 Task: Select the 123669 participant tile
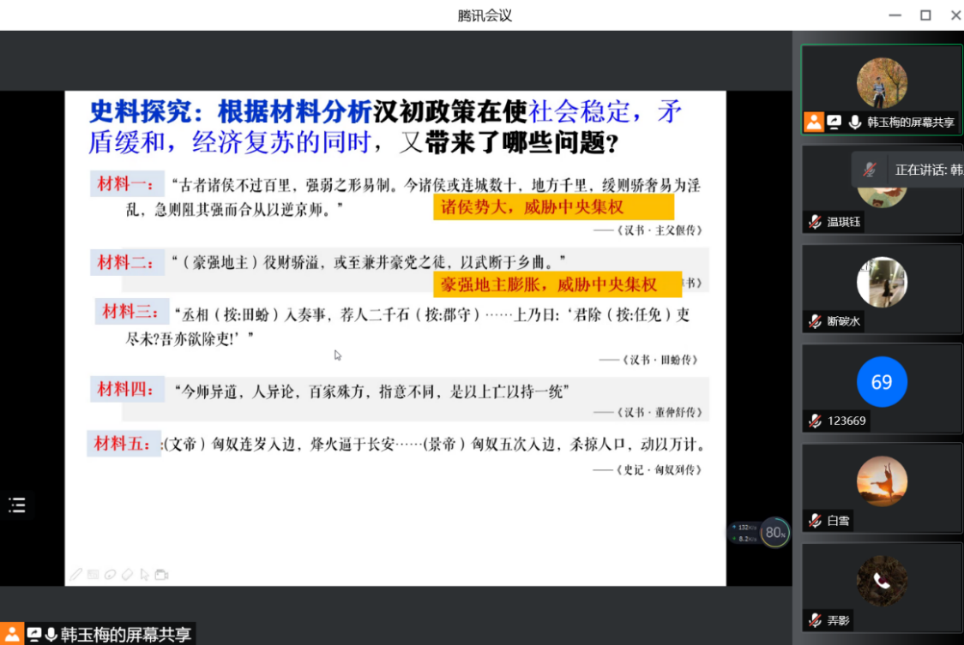[x=882, y=386]
